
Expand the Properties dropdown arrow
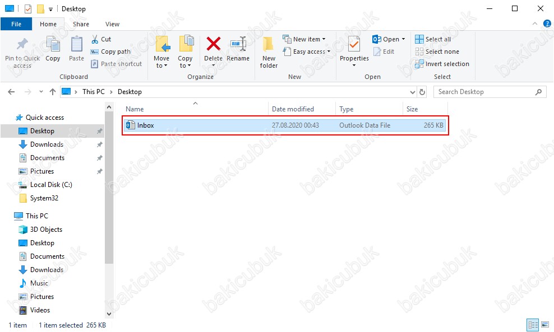(x=354, y=66)
